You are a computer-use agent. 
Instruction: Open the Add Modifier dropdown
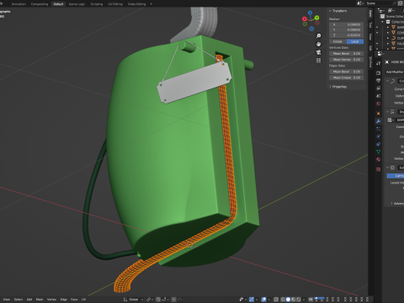point(395,72)
